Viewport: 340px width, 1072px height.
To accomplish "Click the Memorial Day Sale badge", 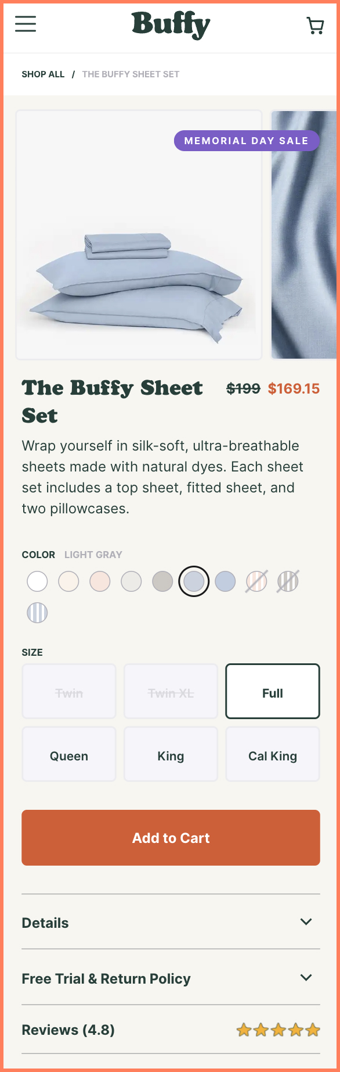I will tap(247, 140).
